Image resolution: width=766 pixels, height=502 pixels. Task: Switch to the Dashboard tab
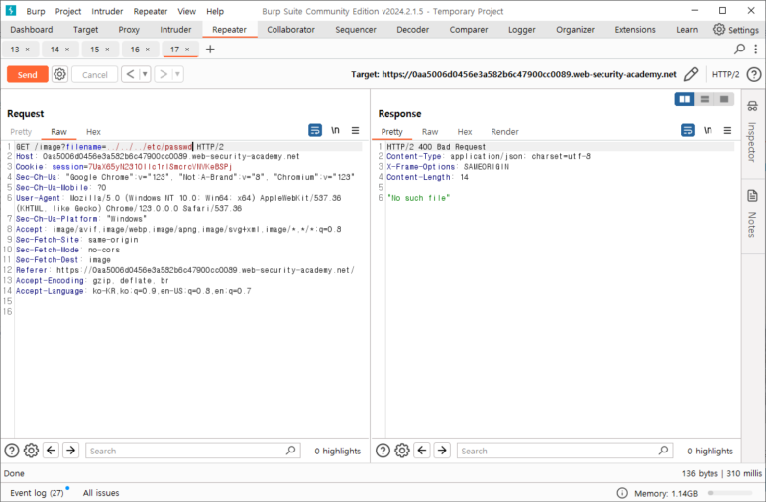point(32,30)
